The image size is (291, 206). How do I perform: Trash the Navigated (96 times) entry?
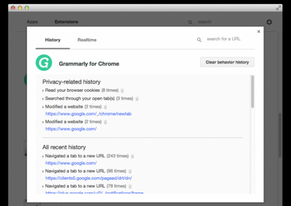tap(130, 171)
